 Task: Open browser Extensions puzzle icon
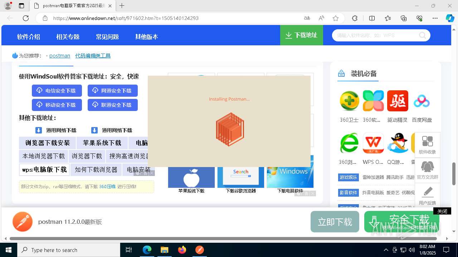355,18
